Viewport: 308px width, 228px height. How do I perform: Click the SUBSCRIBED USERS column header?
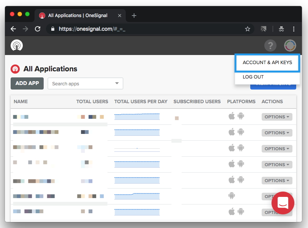[197, 102]
